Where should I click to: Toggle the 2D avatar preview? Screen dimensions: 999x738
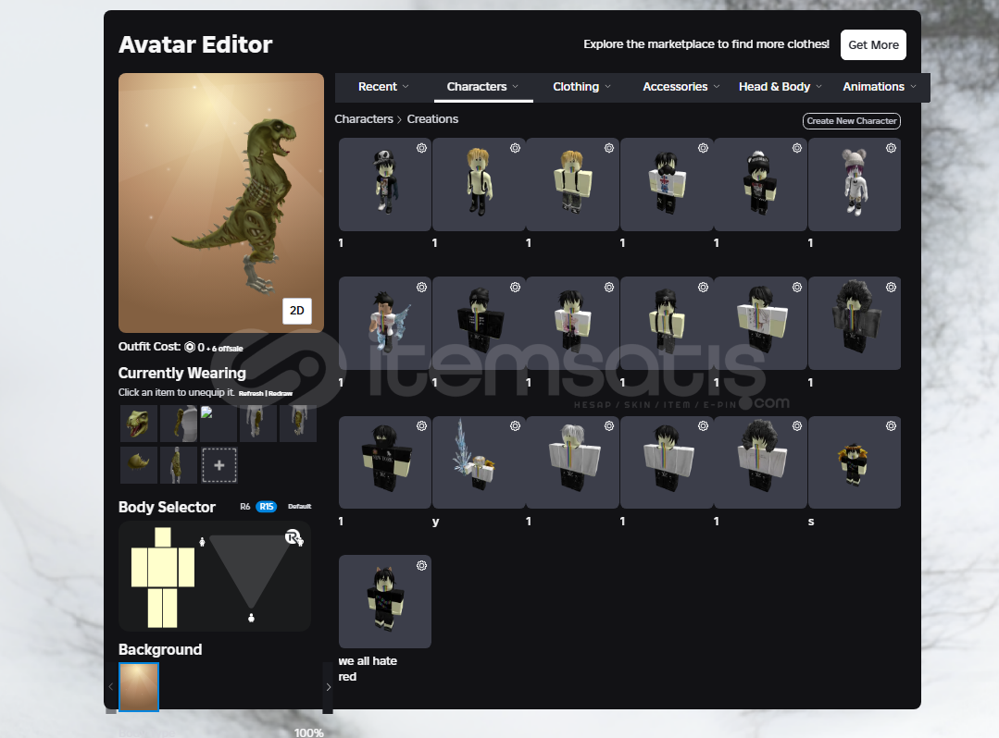tap(297, 311)
